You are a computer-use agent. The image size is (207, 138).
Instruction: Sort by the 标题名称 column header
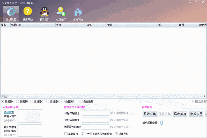pos(33,25)
